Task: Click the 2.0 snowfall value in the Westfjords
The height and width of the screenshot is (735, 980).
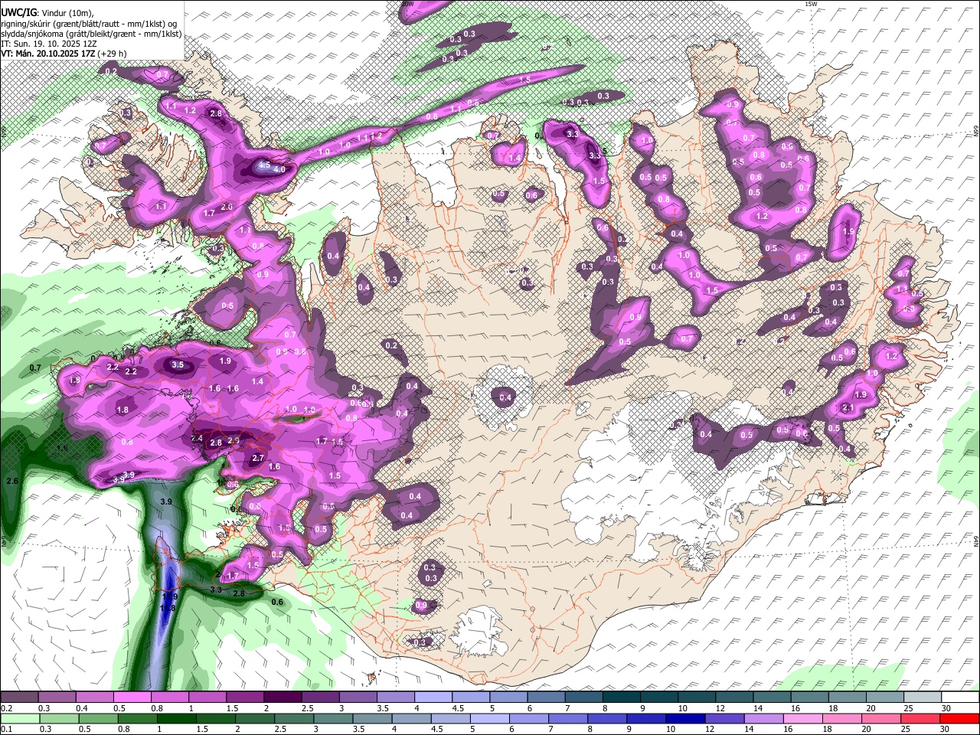Action: pos(227,207)
